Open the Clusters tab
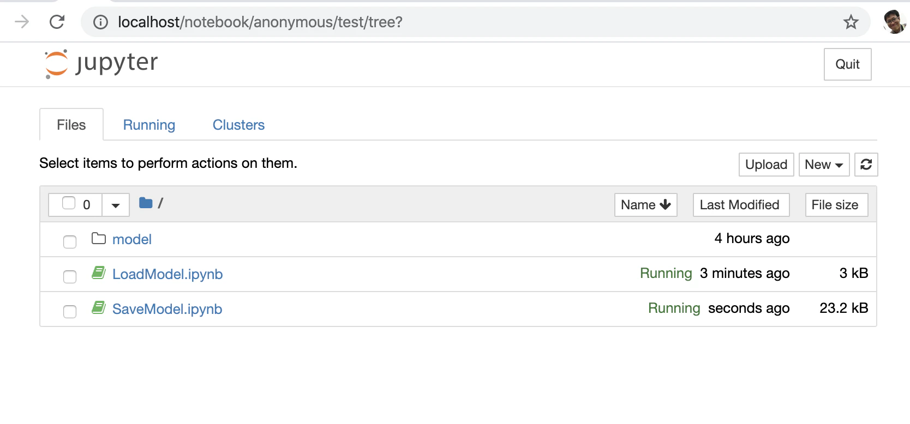Image resolution: width=910 pixels, height=424 pixels. [238, 125]
